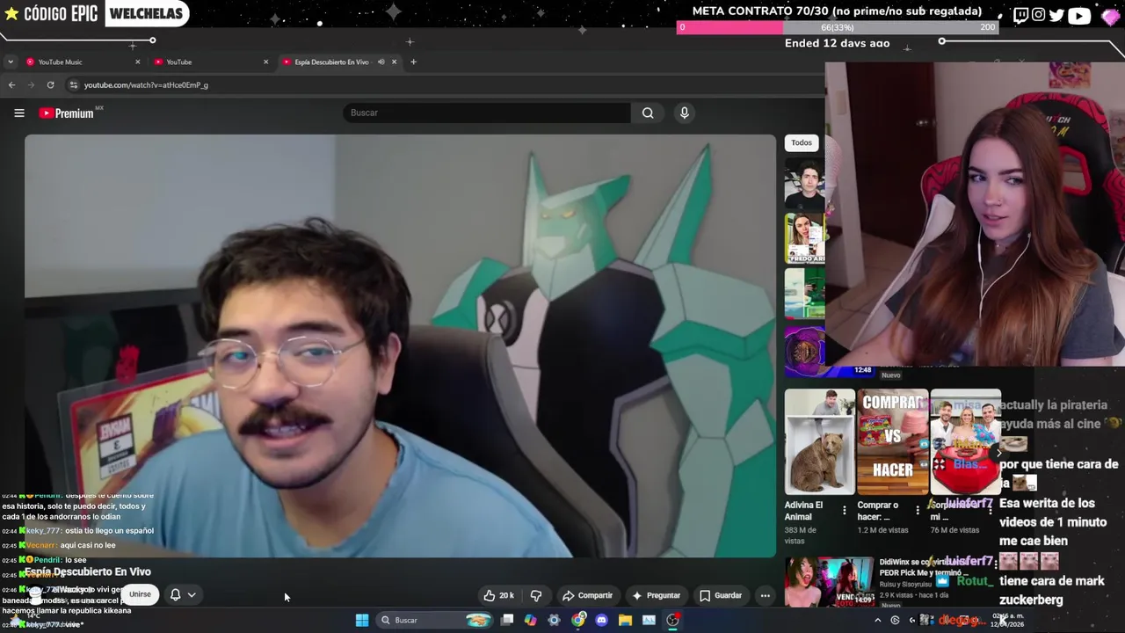Open Copilot from the taskbar
Image resolution: width=1125 pixels, height=633 pixels.
530,620
